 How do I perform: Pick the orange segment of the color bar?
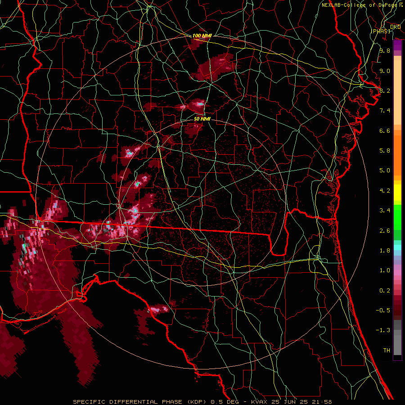tap(397, 153)
